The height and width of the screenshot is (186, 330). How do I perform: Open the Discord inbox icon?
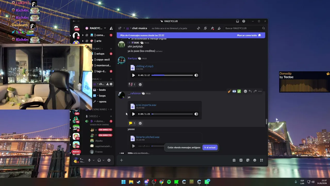click(x=237, y=21)
